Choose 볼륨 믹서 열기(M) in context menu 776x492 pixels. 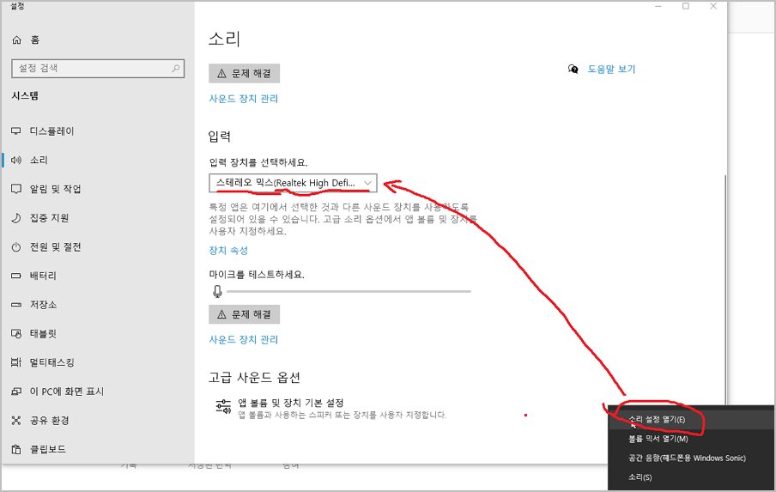[x=691, y=439]
